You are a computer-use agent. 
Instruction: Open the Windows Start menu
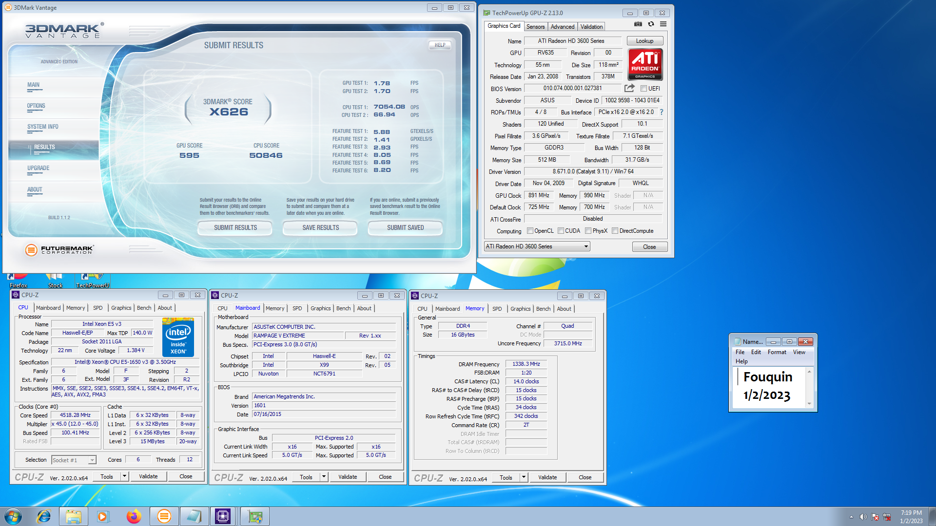coord(13,516)
